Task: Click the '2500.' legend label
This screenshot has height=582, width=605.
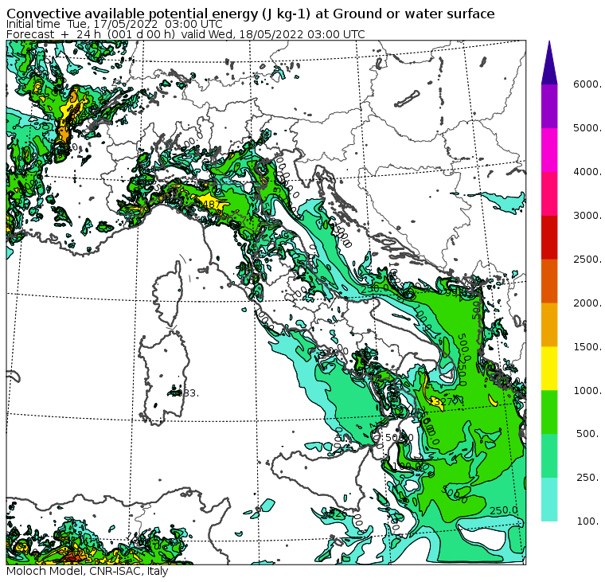Action: coord(587,259)
